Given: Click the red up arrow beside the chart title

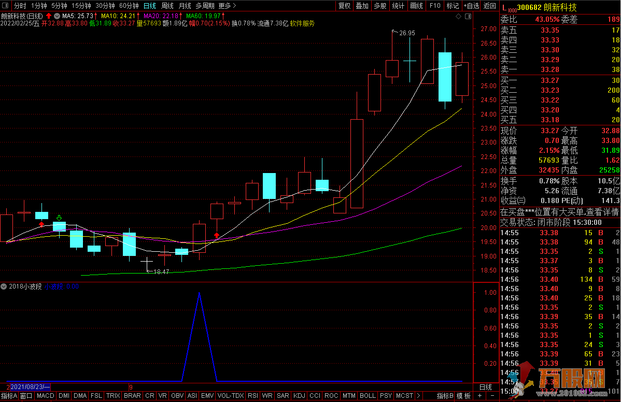Looking at the screenshot, I should click(x=49, y=16).
